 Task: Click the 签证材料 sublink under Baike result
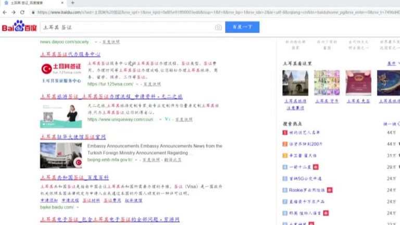(91, 201)
